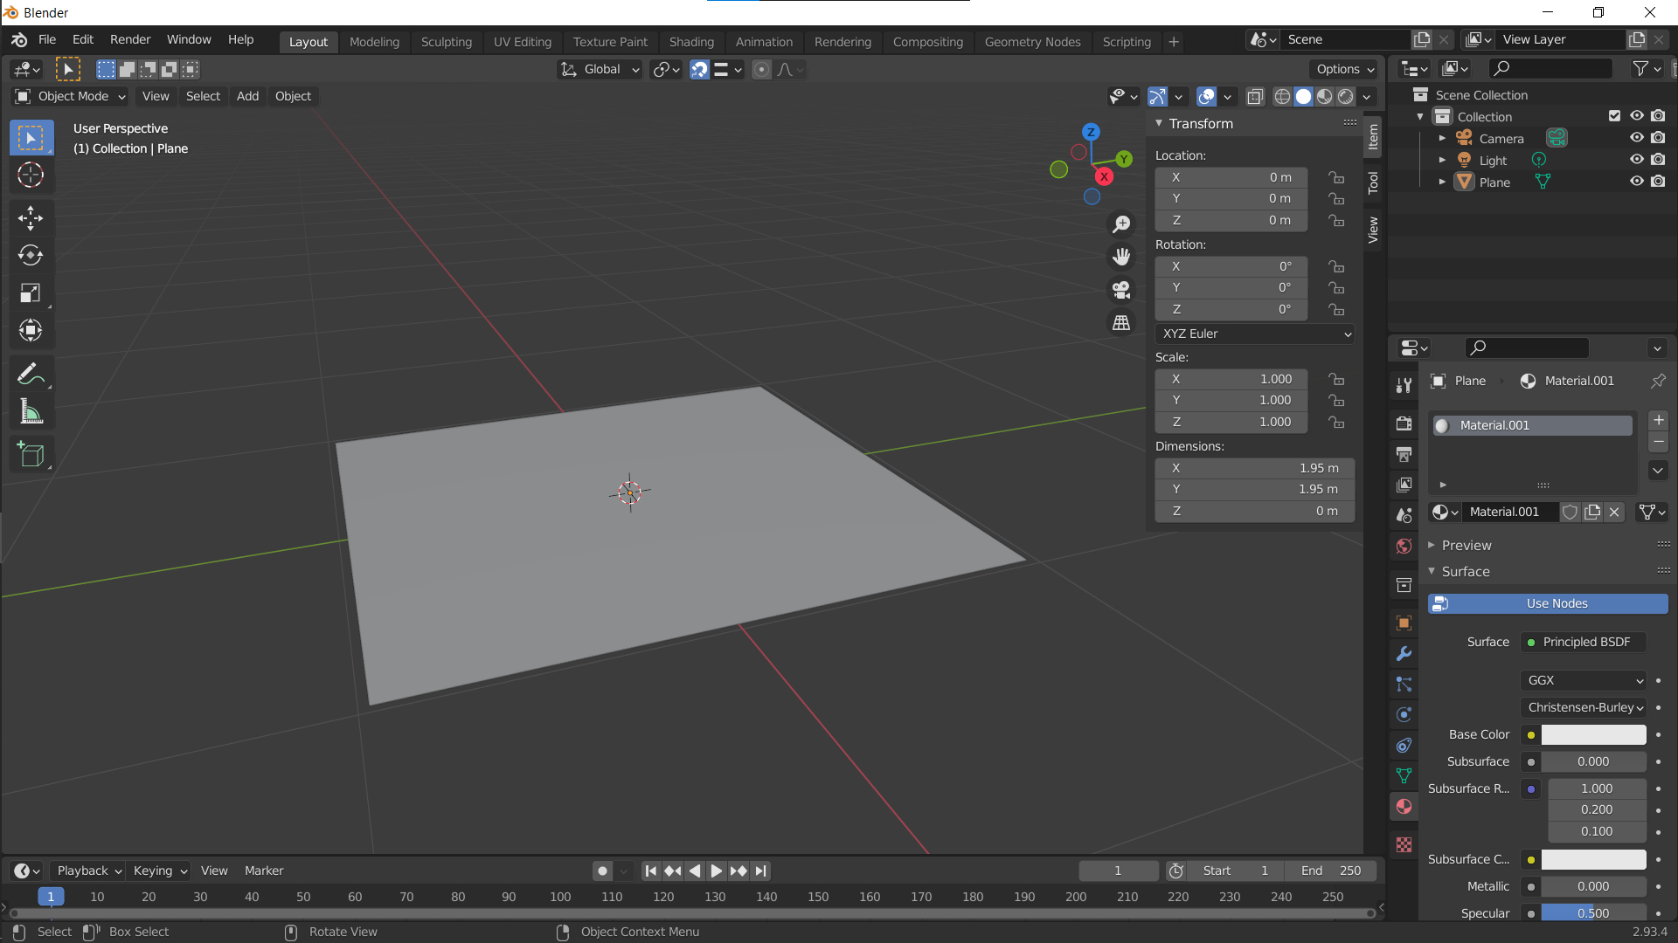Click the Use Nodes button
Image resolution: width=1678 pixels, height=943 pixels.
(1548, 603)
